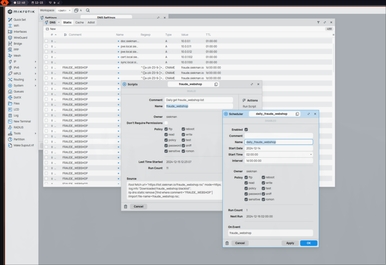Copy script name fraude_webshop icon
The image size is (386, 265).
point(216,84)
